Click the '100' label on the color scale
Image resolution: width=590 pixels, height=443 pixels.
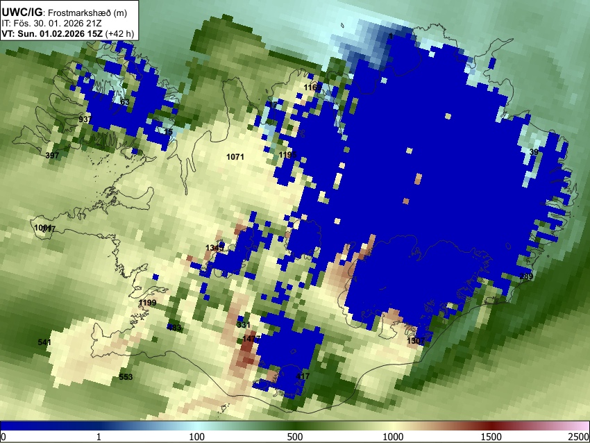click(196, 437)
